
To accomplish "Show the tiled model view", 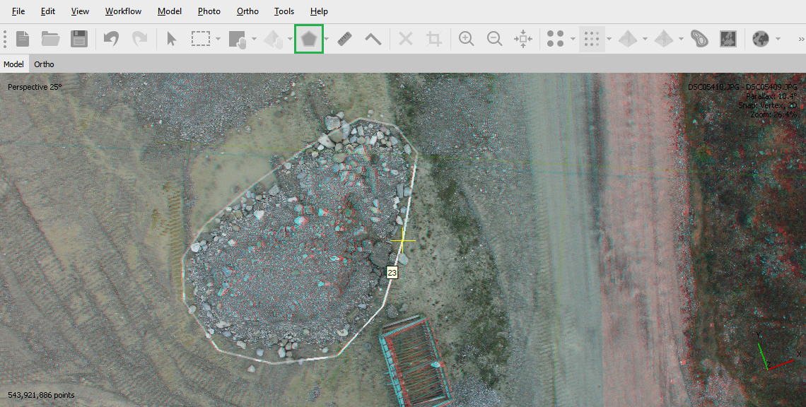I will (664, 39).
